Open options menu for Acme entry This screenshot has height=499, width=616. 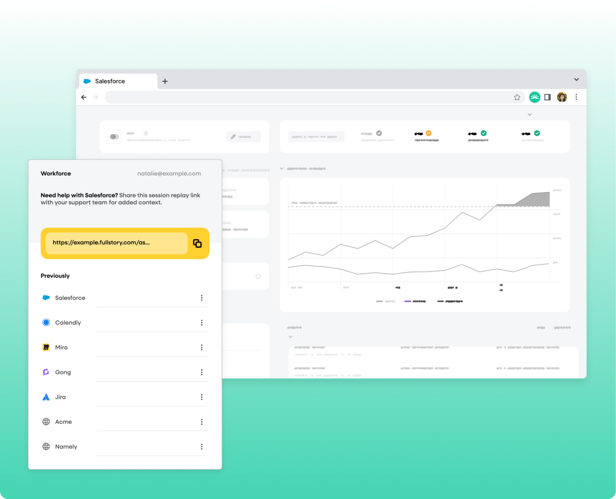(202, 422)
